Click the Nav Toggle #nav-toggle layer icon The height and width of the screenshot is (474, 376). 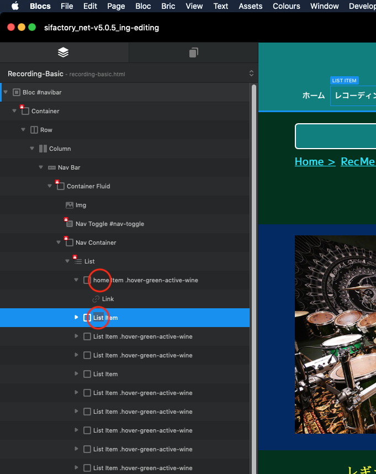click(69, 224)
